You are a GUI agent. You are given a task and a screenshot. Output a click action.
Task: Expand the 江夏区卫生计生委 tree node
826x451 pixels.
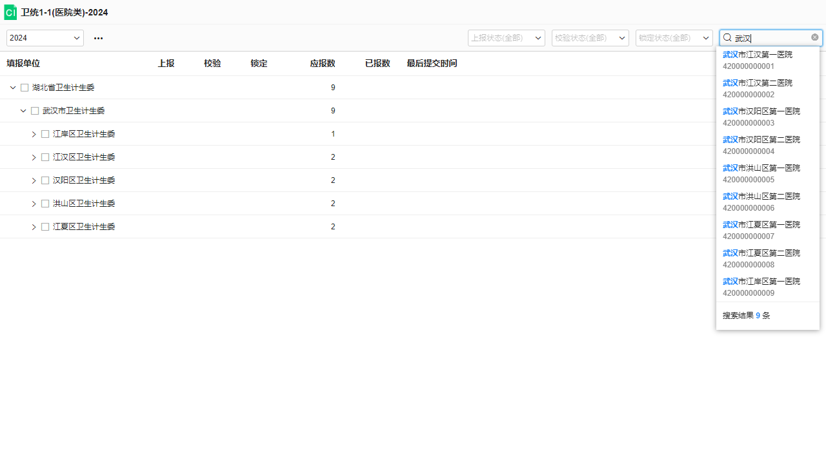click(34, 227)
